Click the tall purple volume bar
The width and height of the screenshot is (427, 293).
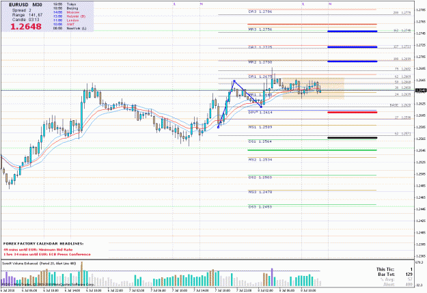point(272,277)
